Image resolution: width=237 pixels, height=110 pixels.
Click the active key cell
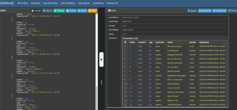114,34
